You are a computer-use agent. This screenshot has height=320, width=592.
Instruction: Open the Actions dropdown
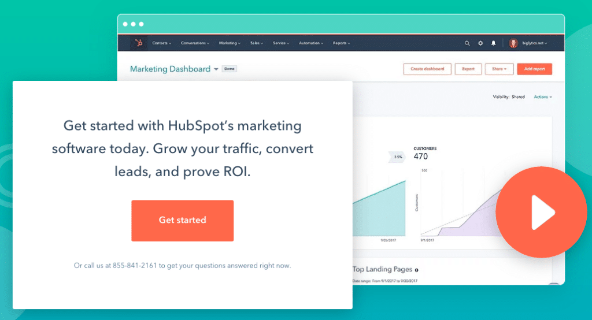pos(543,97)
